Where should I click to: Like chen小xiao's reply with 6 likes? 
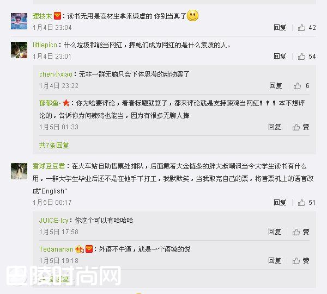[x=297, y=86]
